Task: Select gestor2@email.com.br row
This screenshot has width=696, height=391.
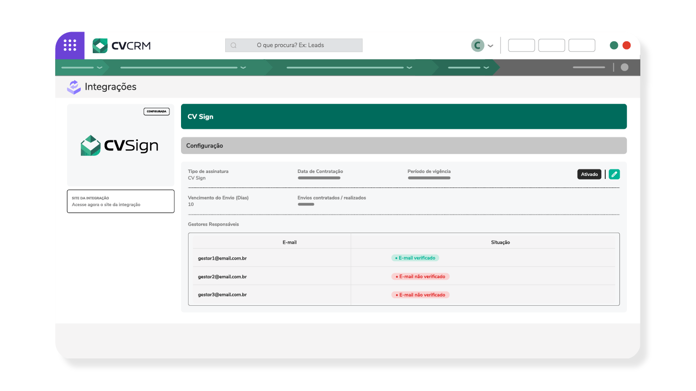Action: 404,276
